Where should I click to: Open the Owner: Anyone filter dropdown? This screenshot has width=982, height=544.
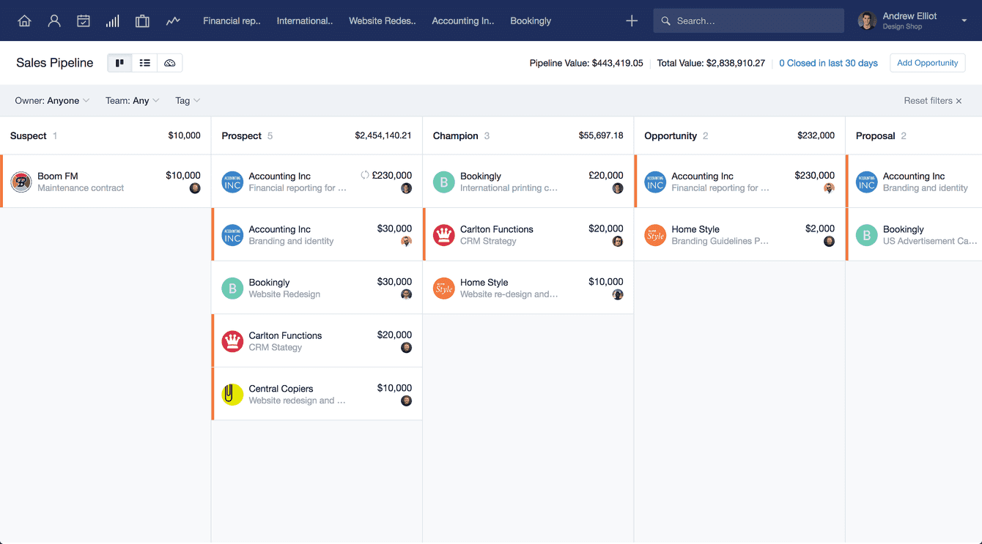pos(52,100)
